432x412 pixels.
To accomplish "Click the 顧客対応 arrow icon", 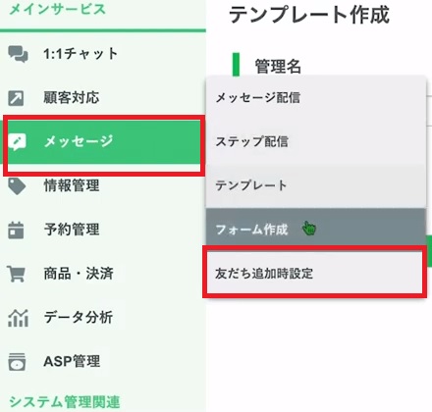I will pos(16,98).
